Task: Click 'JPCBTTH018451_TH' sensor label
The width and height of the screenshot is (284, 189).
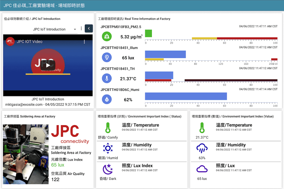Action: click(x=118, y=69)
